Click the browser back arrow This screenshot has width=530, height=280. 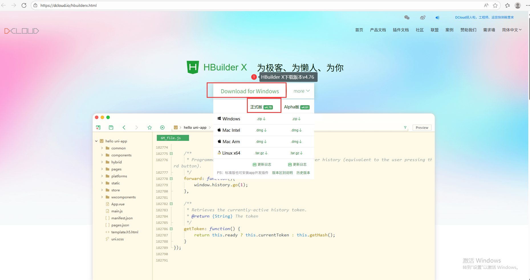(x=4, y=5)
